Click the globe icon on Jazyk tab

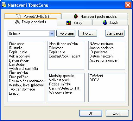click(105, 23)
